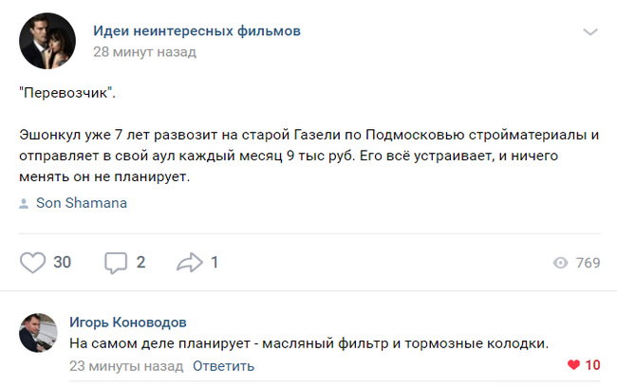Viewport: 617px width, 388px height.
Task: Like the post with the heart icon
Action: [x=33, y=262]
